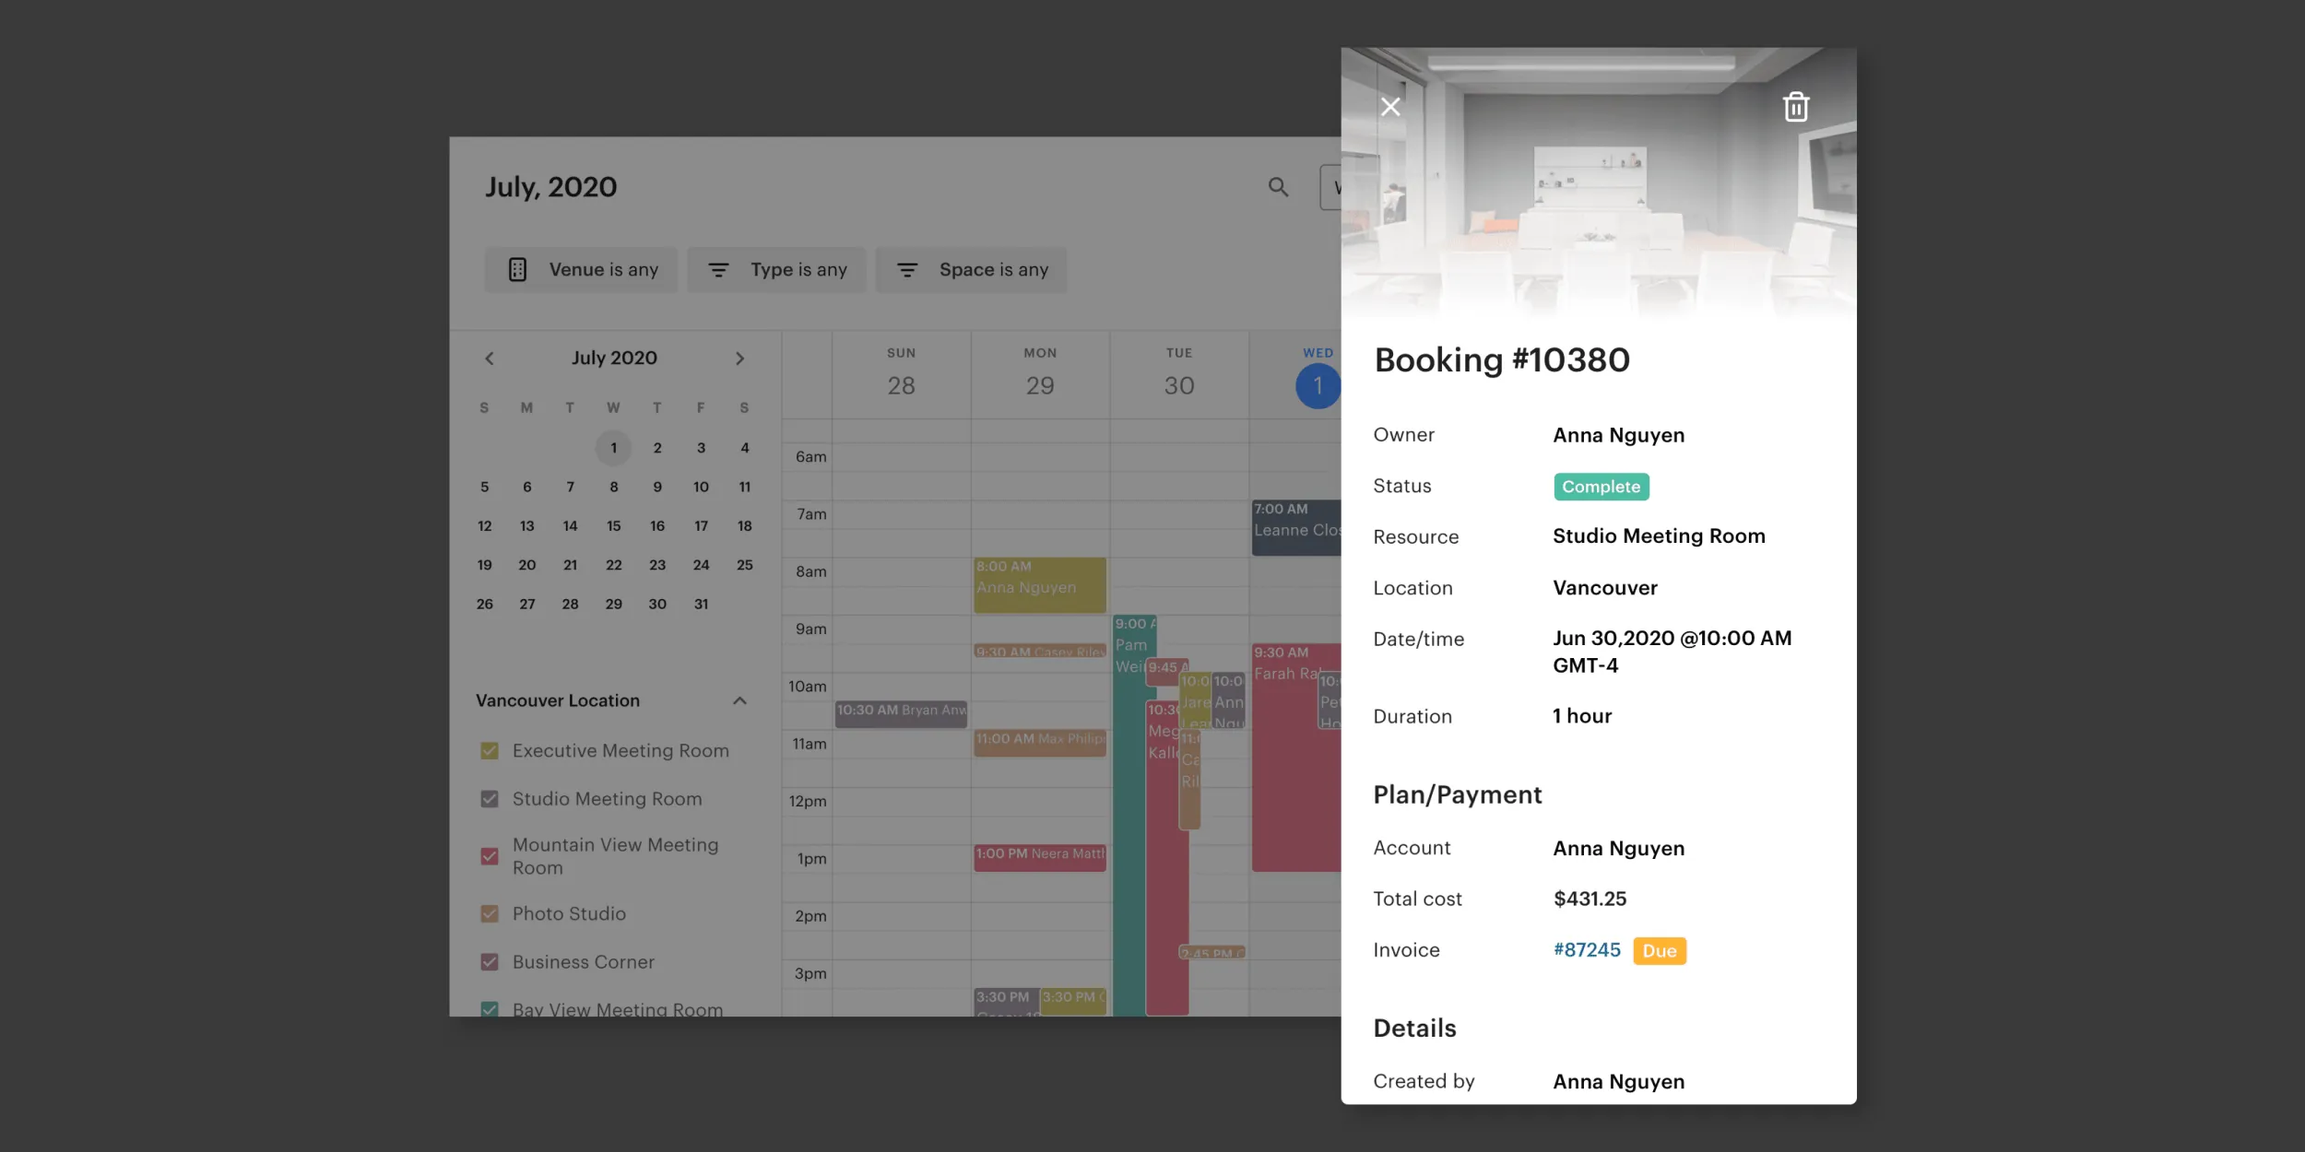
Task: Click the July, 2020 heading
Action: [551, 187]
